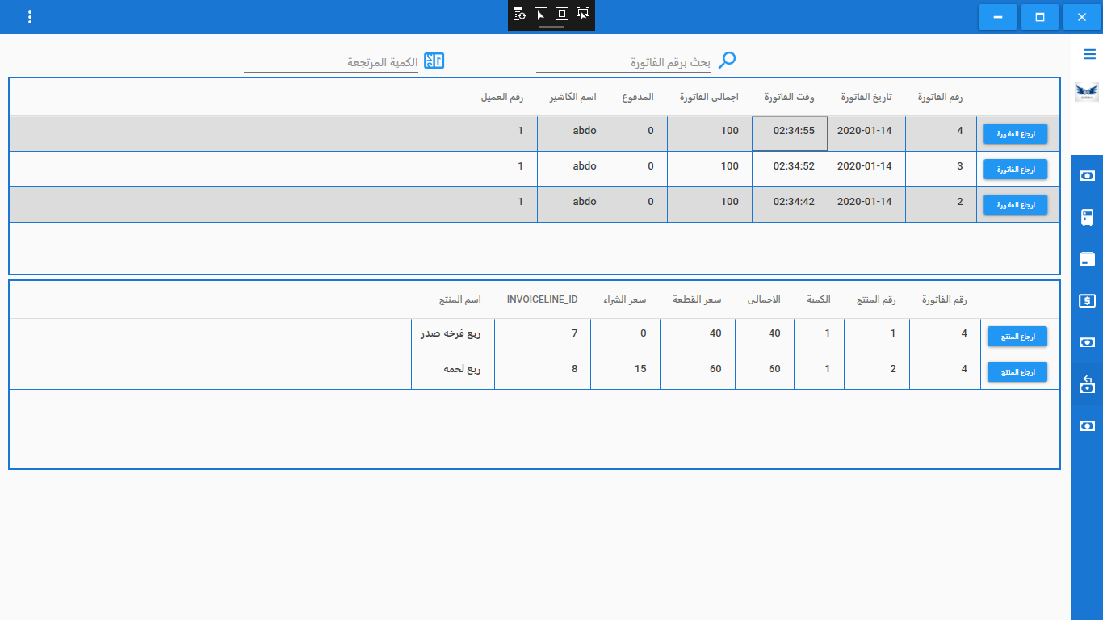This screenshot has height=620, width=1103.
Task: Sort by اسم الكاشير column header
Action: click(573, 98)
